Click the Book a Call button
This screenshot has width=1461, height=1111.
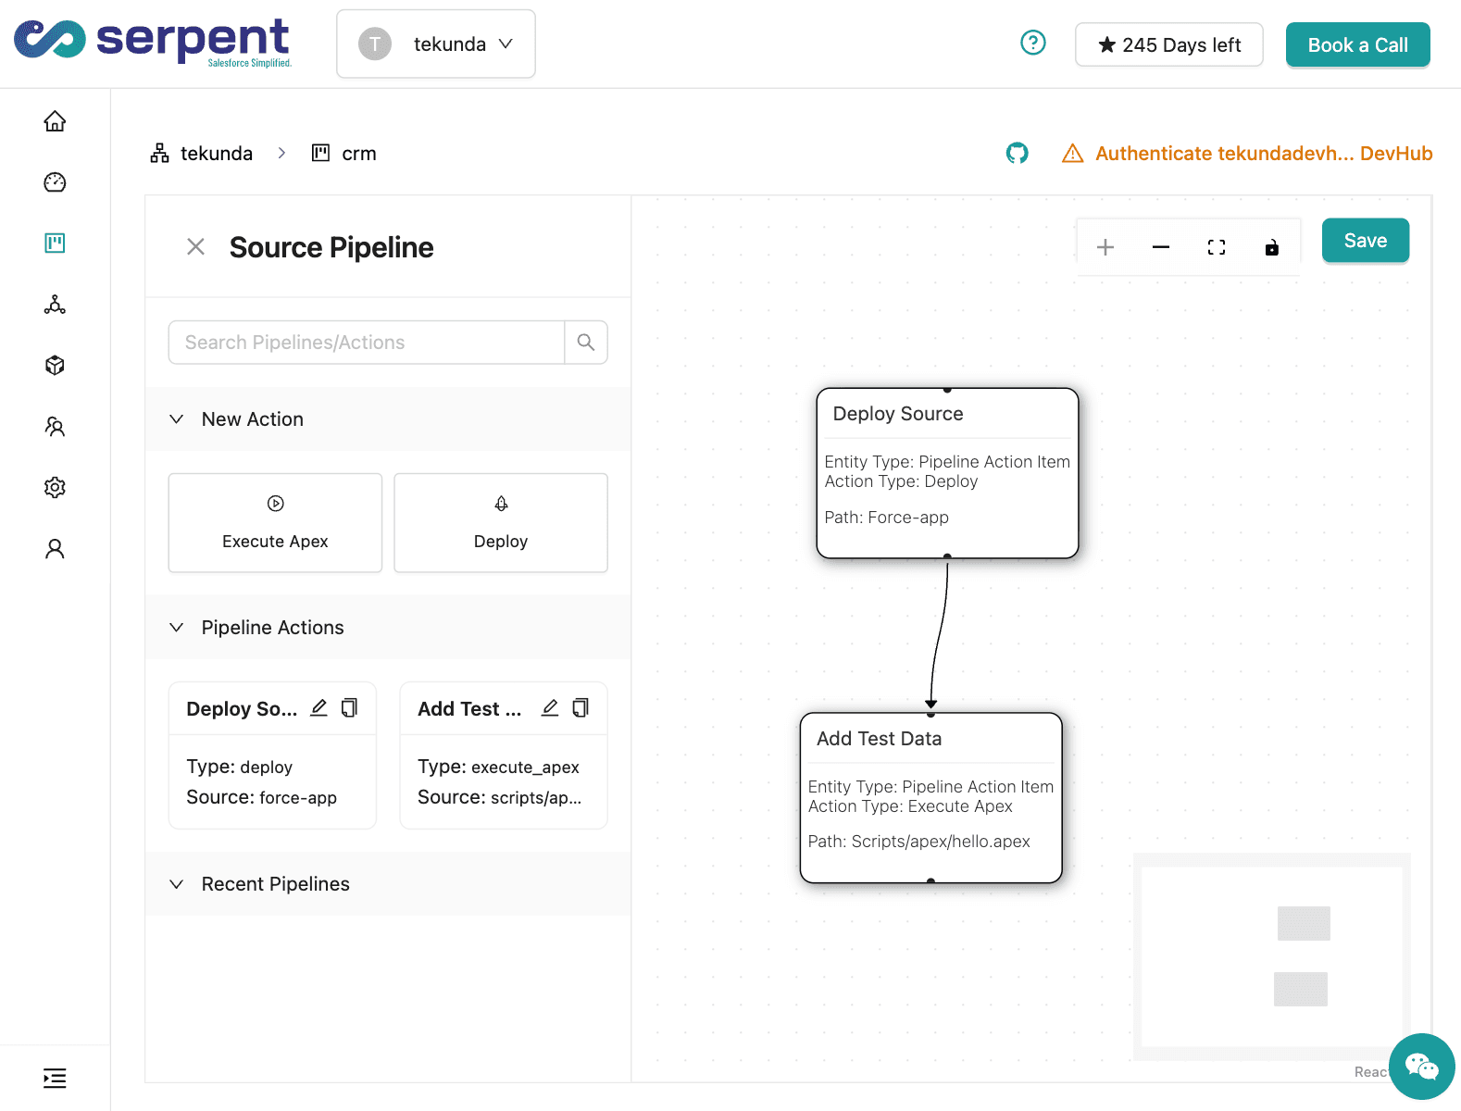pos(1357,45)
